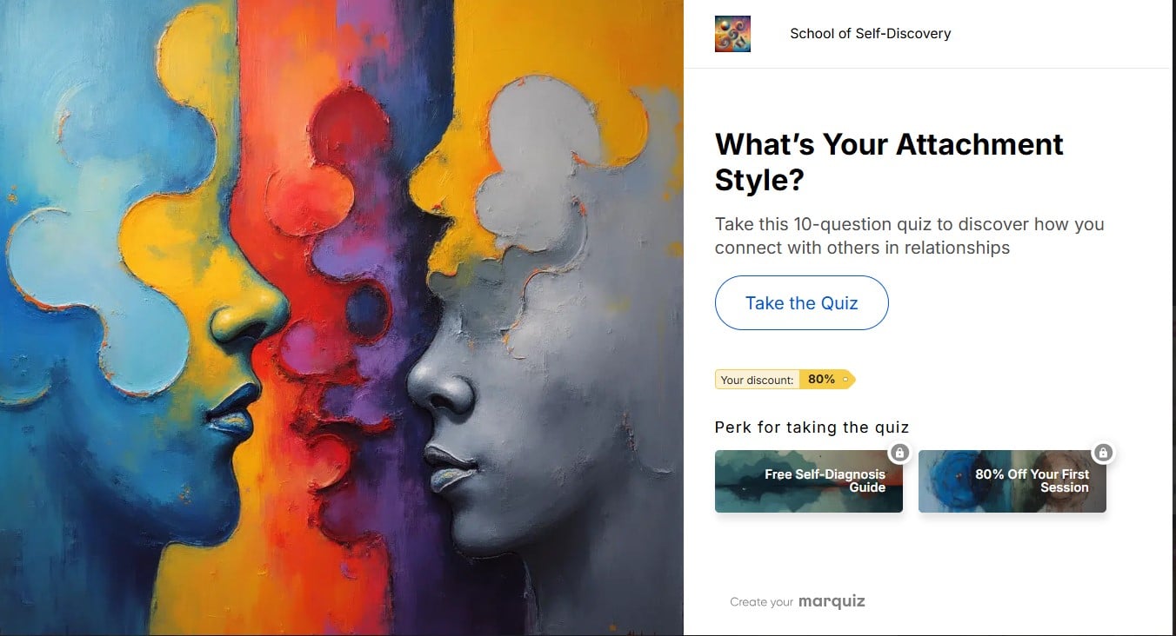Click the marquiz brand logo
This screenshot has height=636, width=1176.
(x=832, y=600)
